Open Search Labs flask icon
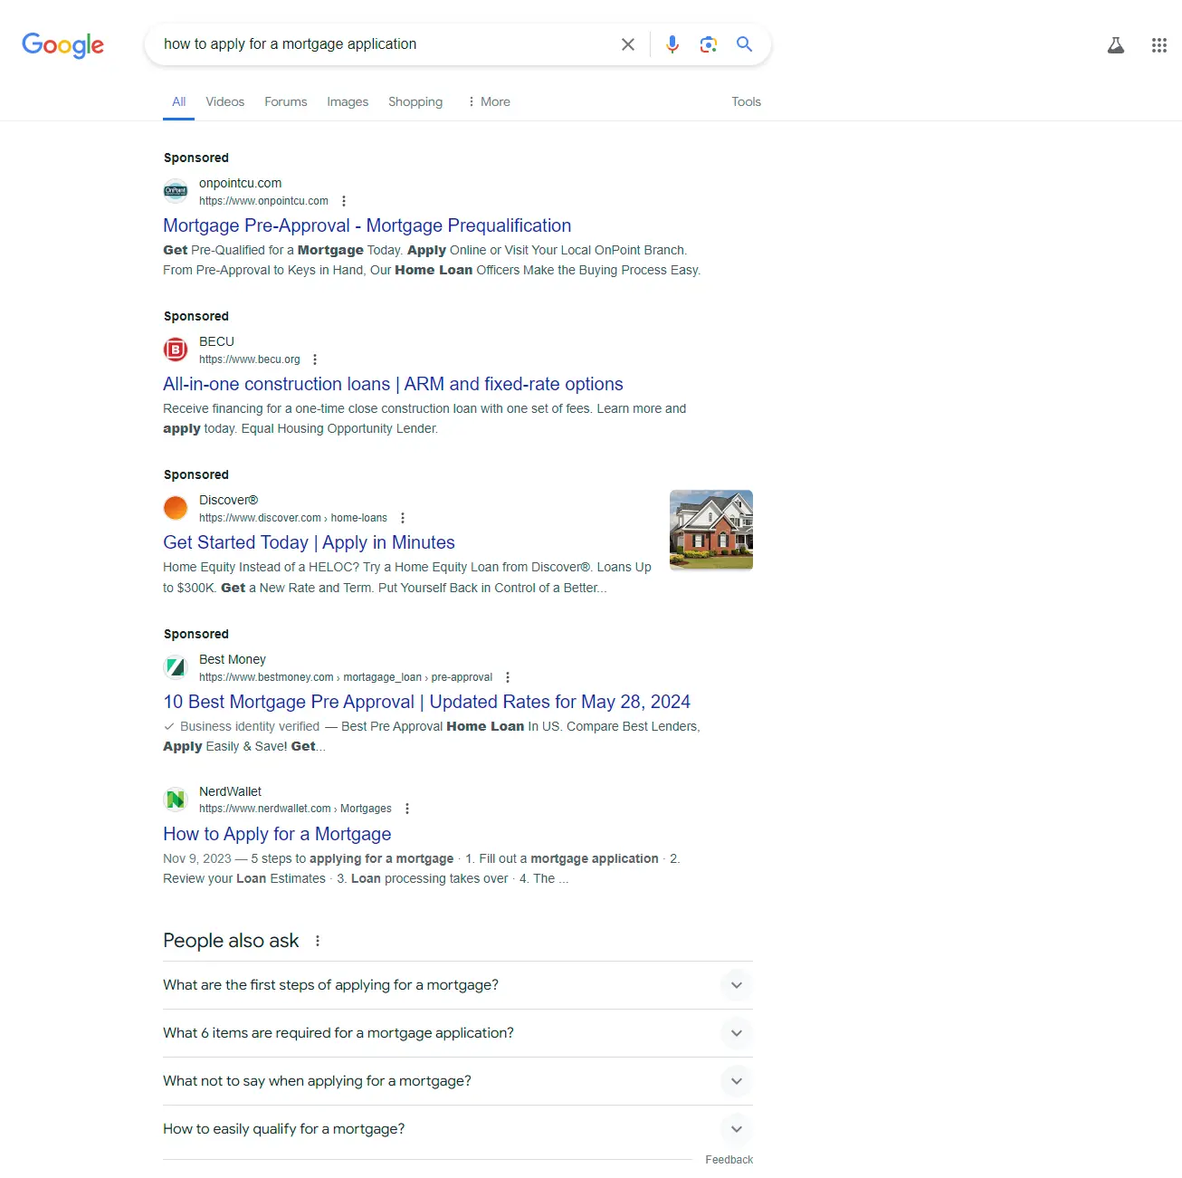1182x1178 pixels. point(1116,45)
